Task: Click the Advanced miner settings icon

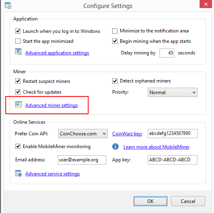Action: [18, 104]
